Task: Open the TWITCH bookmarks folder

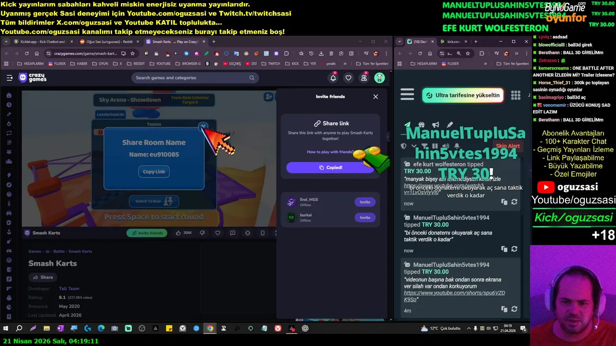Action: (270, 63)
